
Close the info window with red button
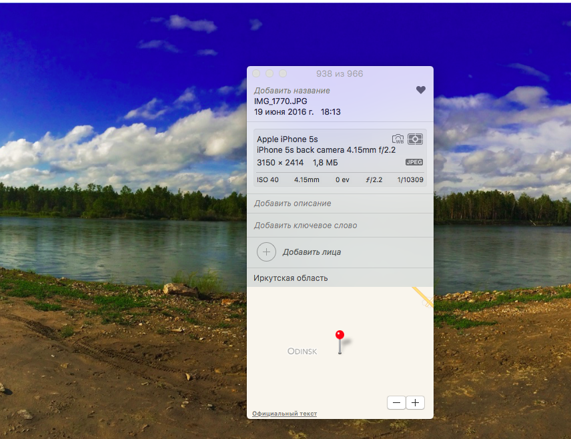(256, 73)
